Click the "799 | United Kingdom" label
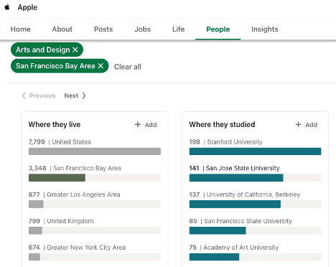This screenshot has height=267, width=336. coord(61,221)
